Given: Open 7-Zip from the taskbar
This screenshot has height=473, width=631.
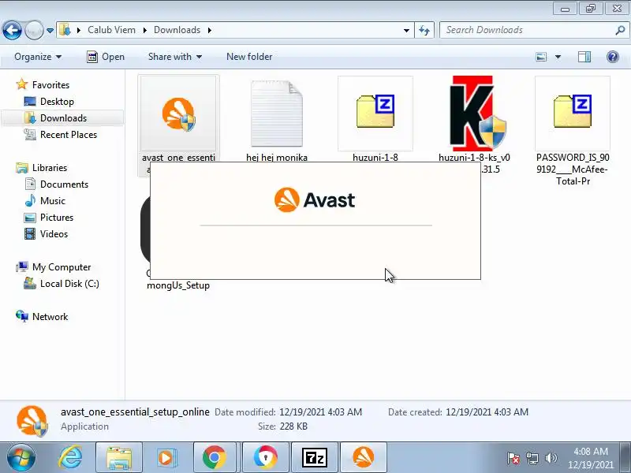Looking at the screenshot, I should [314, 458].
